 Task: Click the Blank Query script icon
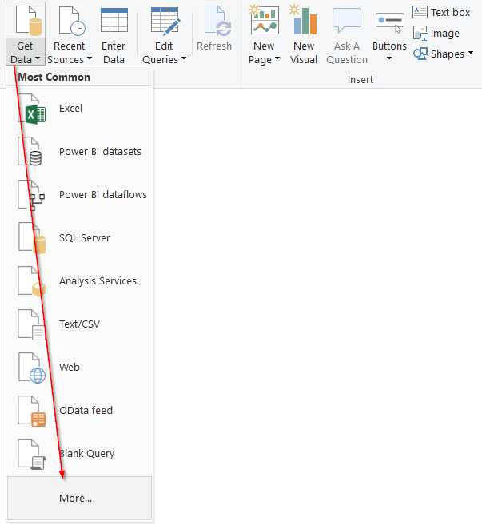31,454
